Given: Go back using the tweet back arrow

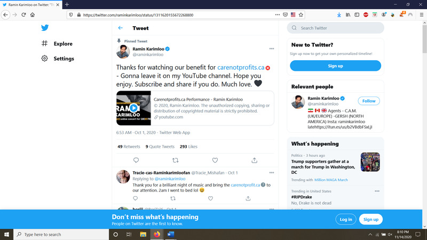Looking at the screenshot, I should [x=121, y=28].
